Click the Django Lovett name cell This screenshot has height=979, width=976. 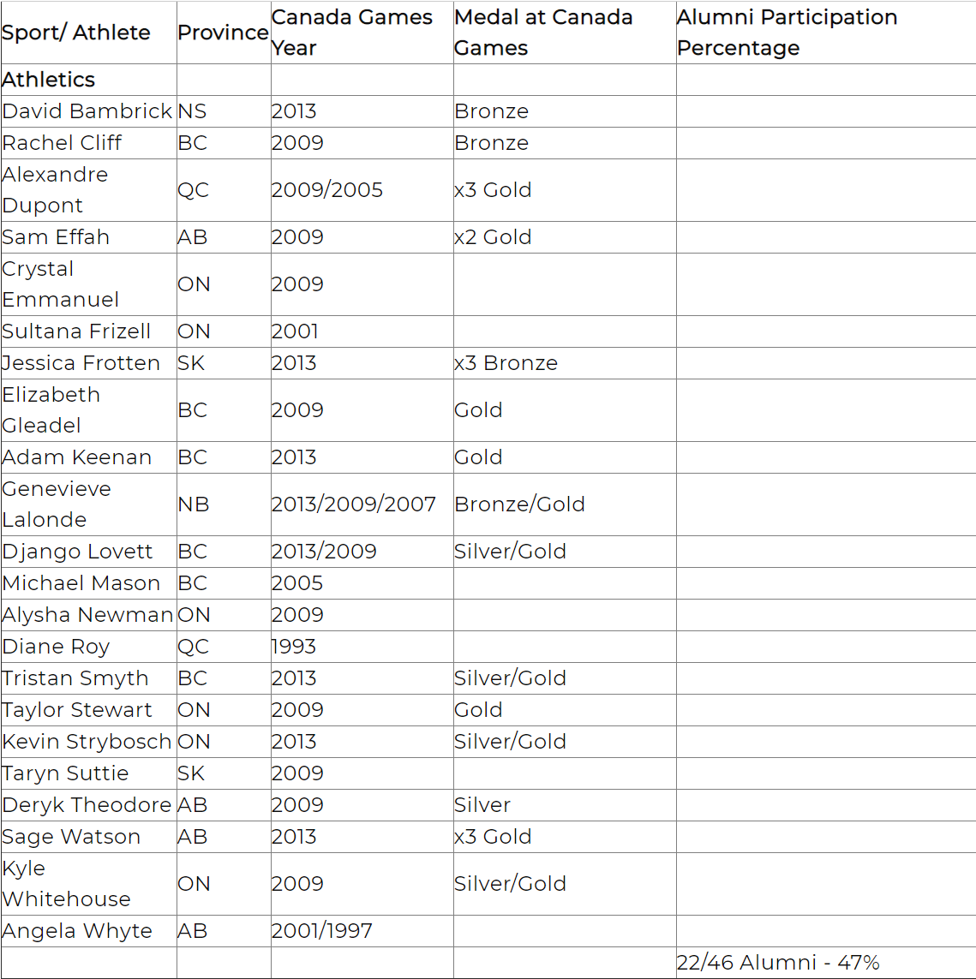[77, 552]
